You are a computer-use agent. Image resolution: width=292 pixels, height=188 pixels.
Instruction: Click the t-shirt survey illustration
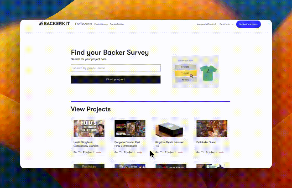point(195,72)
